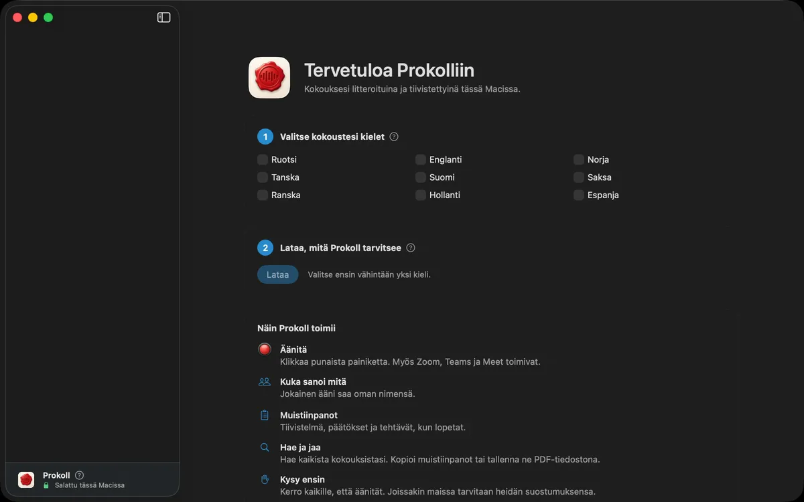
Task: Open help next to Valitse kokoustesi kielet
Action: pyautogui.click(x=394, y=137)
